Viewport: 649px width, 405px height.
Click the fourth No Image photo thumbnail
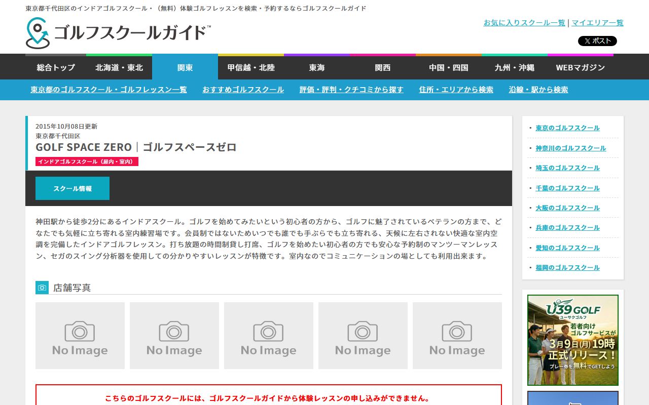point(363,336)
